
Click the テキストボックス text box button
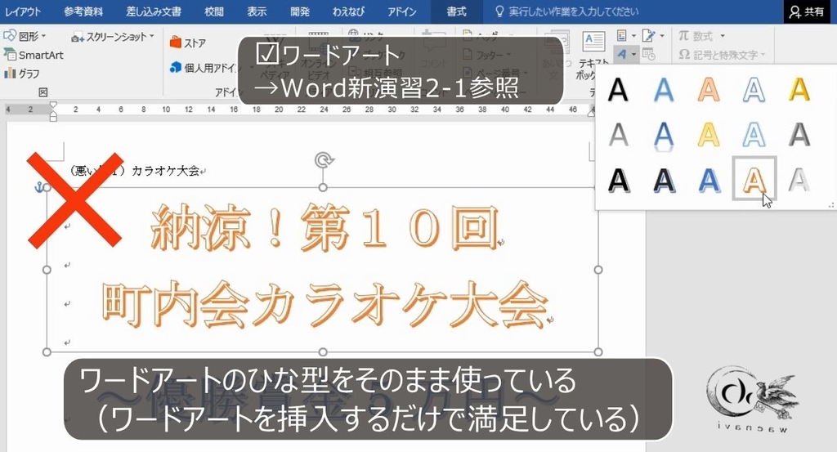tap(593, 56)
